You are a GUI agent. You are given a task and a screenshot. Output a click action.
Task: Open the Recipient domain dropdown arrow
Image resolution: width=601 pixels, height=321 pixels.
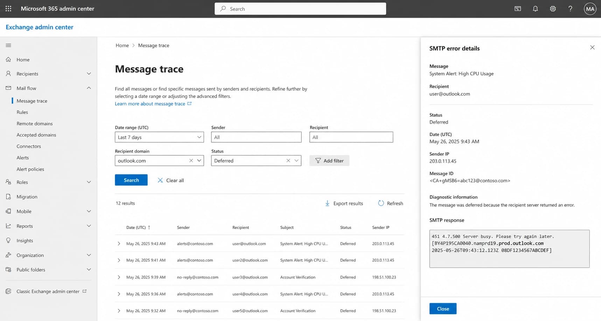click(x=199, y=160)
